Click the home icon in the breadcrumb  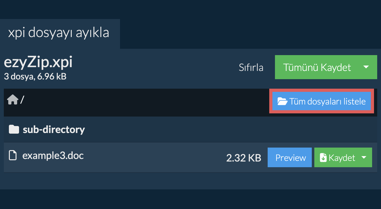pyautogui.click(x=12, y=100)
